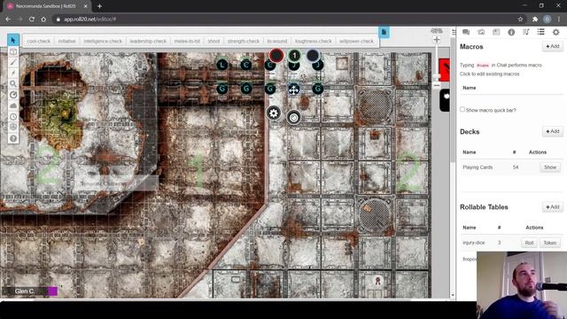The width and height of the screenshot is (567, 319).
Task: Click the blue token bubble
Action: tap(313, 55)
